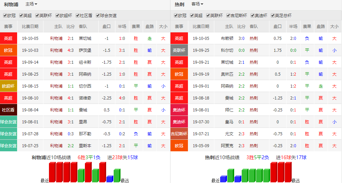Click opponent team 诺维奇
342x183 pixels.
pyautogui.click(x=85, y=98)
